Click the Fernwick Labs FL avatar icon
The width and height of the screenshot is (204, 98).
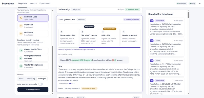point(21,18)
